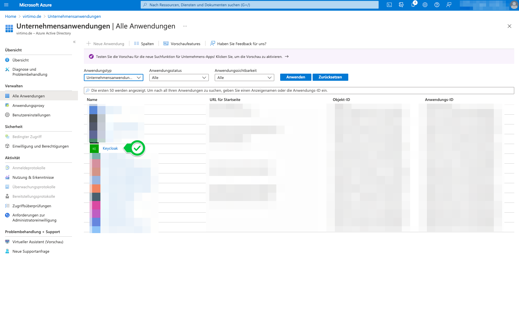Open the Cloud Shell icon
This screenshot has width=519, height=310.
coord(389,5)
